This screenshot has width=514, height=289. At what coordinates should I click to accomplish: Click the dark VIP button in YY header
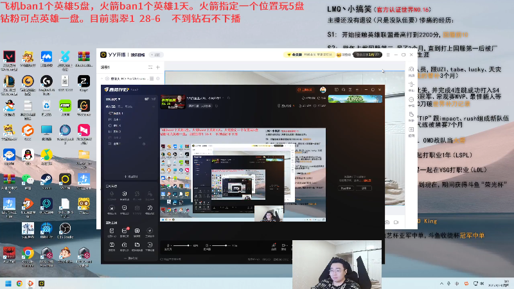click(368, 55)
